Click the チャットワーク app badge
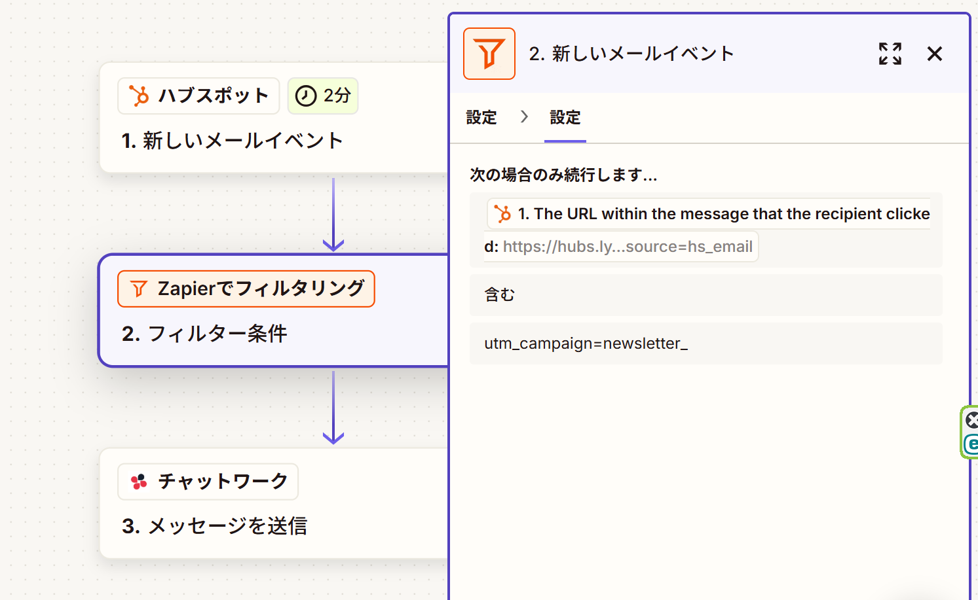Viewport: 978px width, 600px height. 208,482
